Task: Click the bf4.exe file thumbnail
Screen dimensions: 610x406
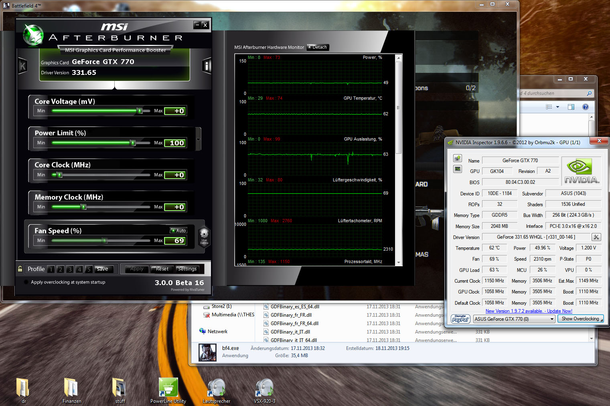Action: 207,352
